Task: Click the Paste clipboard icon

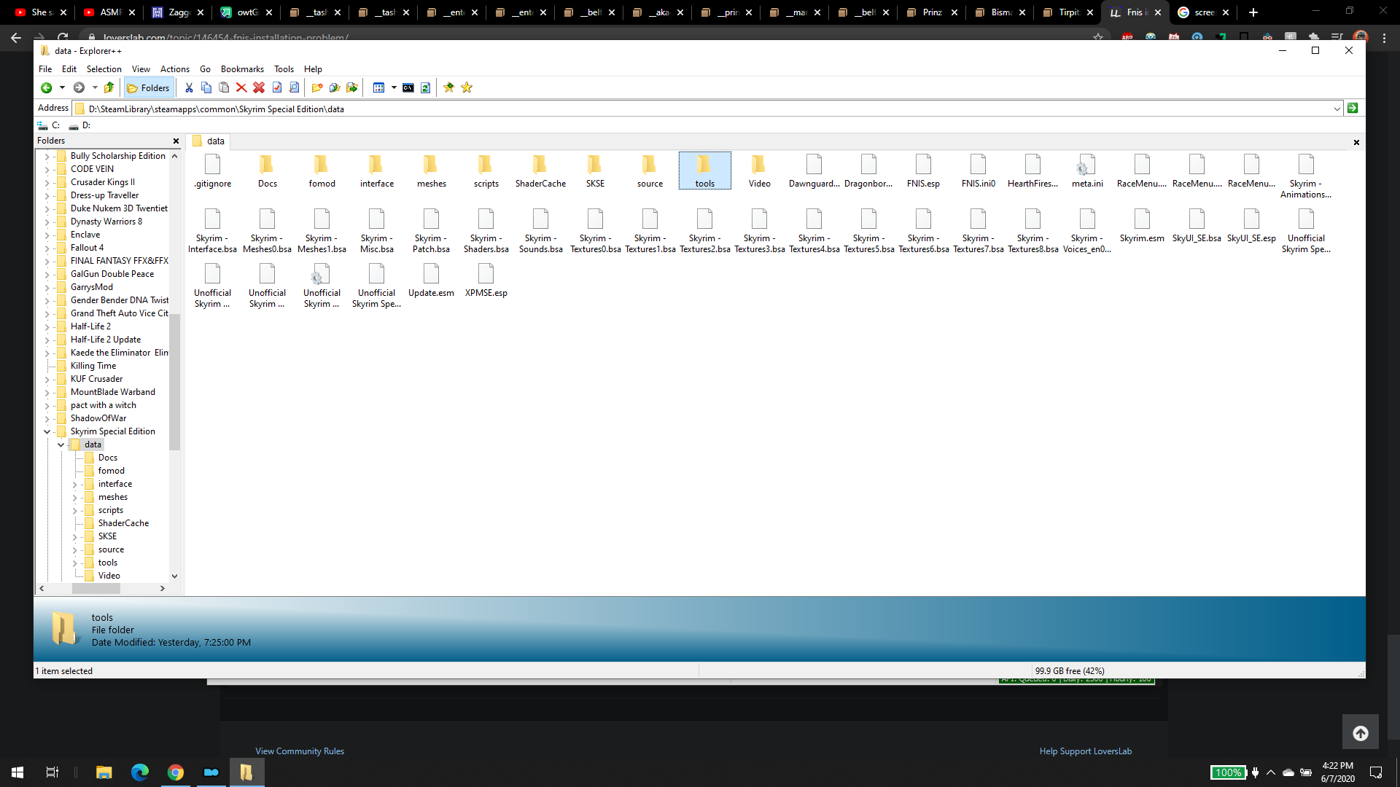Action: 224,88
